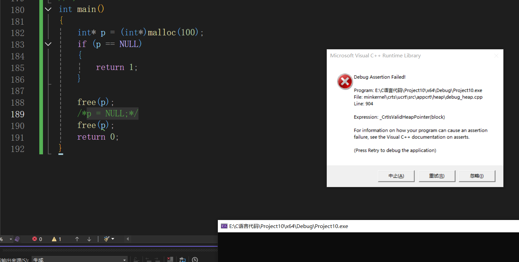The width and height of the screenshot is (519, 262).
Task: Open the code cleanup dropdown arrow
Action: [x=113, y=239]
